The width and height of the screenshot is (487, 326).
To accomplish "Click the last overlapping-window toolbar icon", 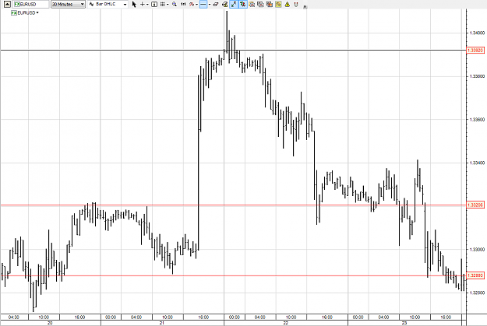I will click(x=270, y=5).
